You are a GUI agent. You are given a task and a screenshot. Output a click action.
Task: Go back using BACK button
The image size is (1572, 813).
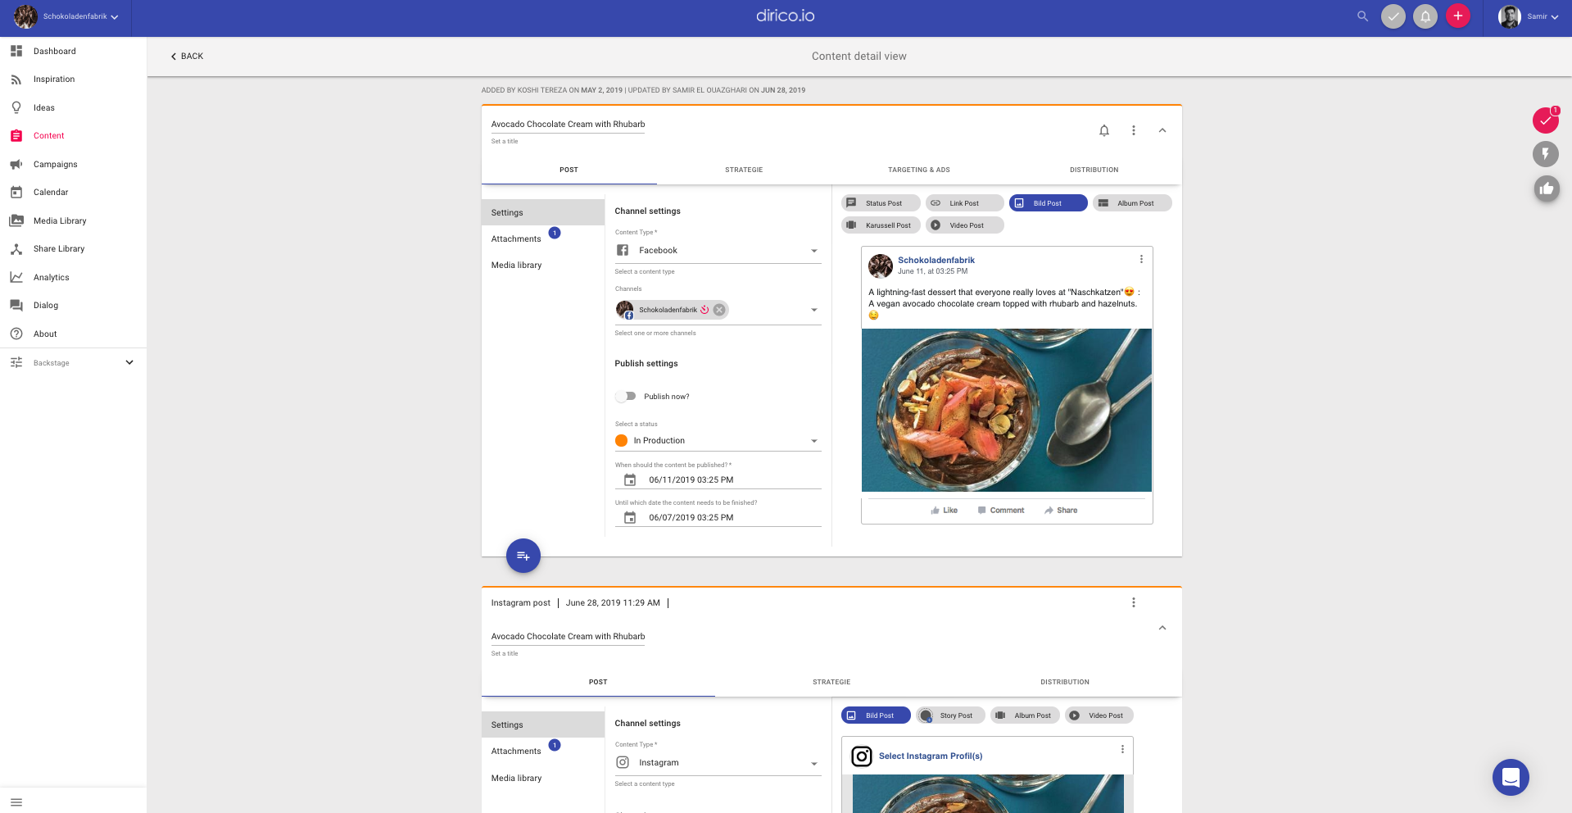pyautogui.click(x=187, y=57)
